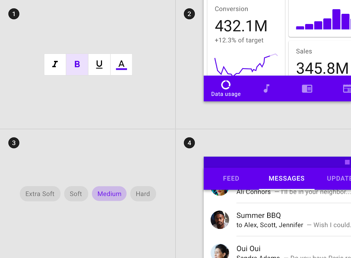The height and width of the screenshot is (258, 351).
Task: Click the Conversion line chart
Action: 246,65
